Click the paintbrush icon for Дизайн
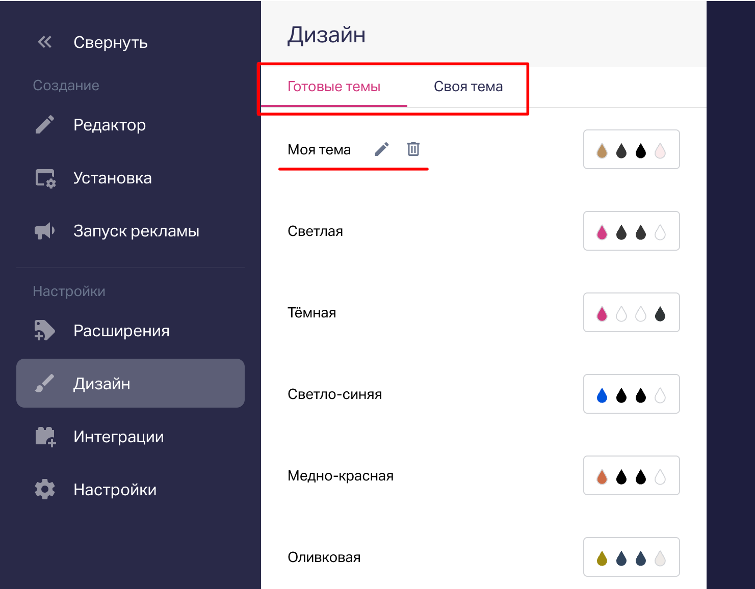The width and height of the screenshot is (755, 589). [x=45, y=384]
